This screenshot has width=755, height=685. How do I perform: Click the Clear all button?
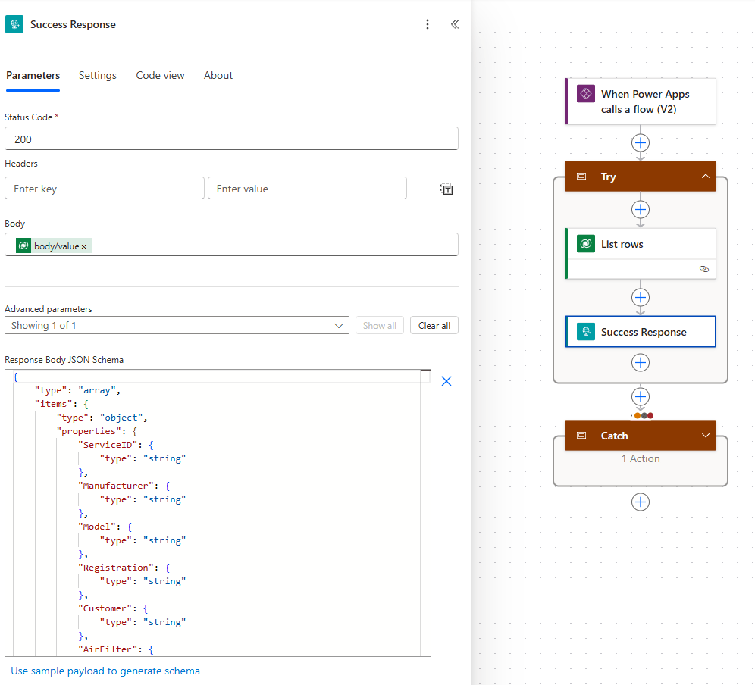click(434, 325)
